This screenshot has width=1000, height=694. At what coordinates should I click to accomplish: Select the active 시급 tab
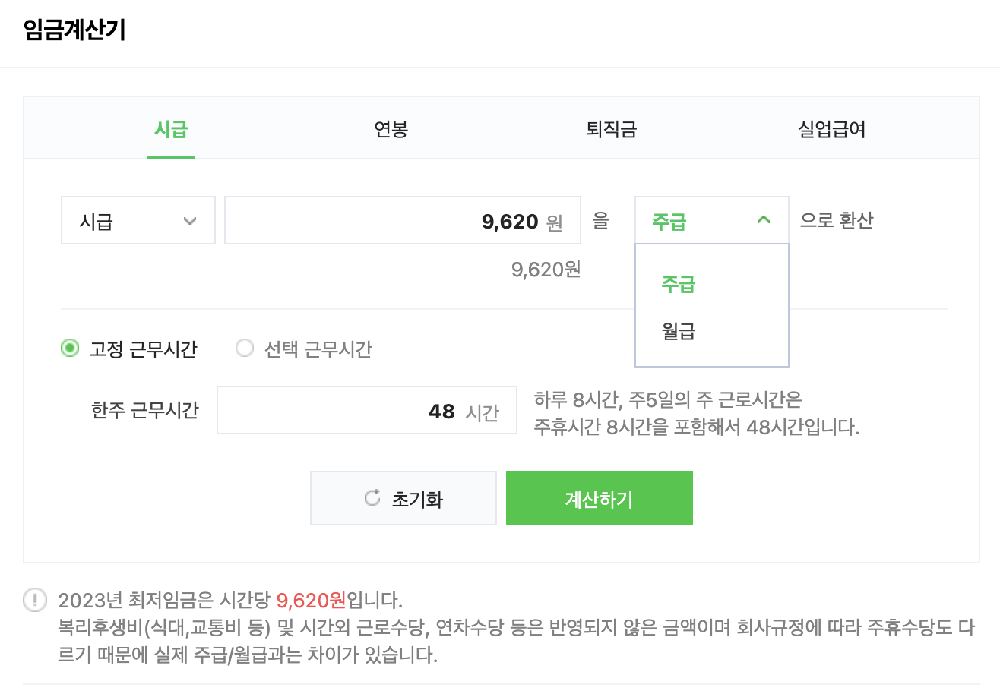point(170,129)
